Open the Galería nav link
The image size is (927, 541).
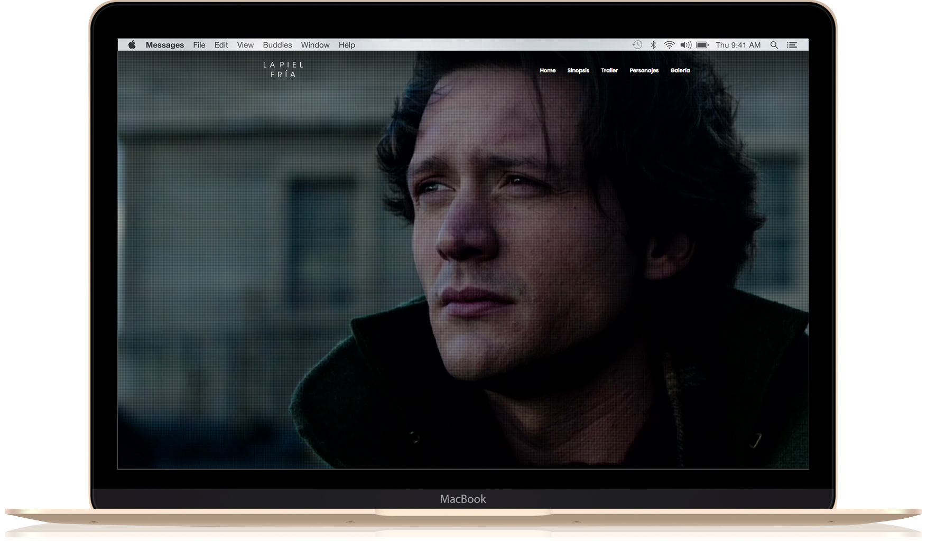tap(680, 70)
